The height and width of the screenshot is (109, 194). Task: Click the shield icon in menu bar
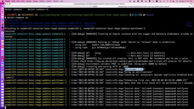[149, 1]
